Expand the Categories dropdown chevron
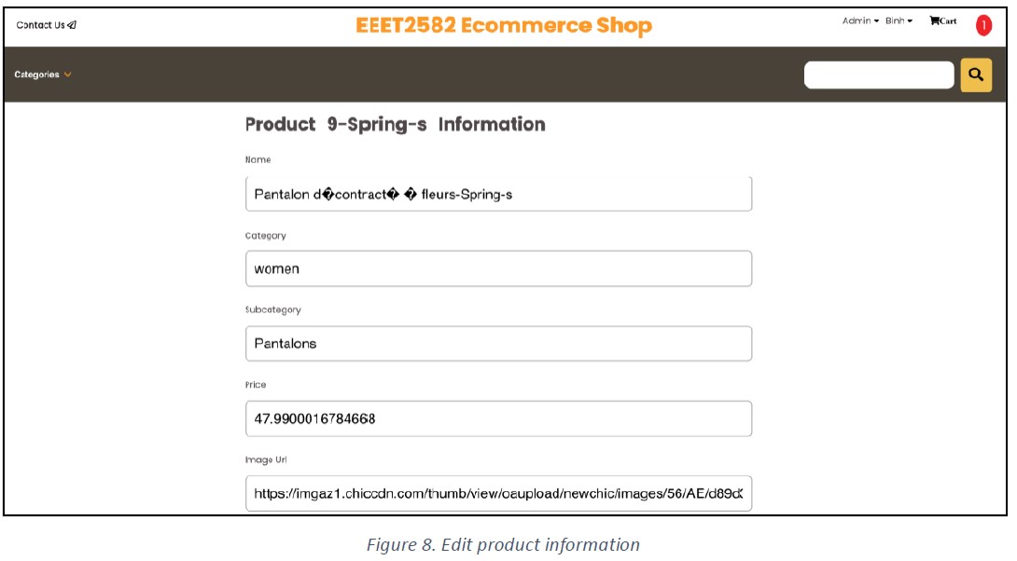 [67, 75]
